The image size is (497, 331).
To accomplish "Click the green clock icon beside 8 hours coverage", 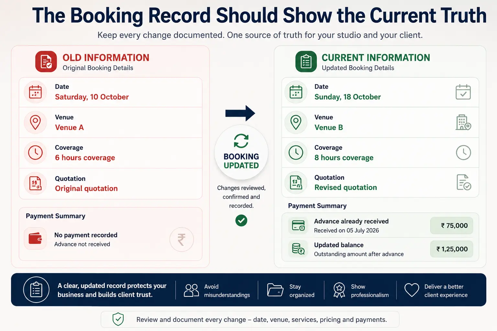I will coord(296,153).
